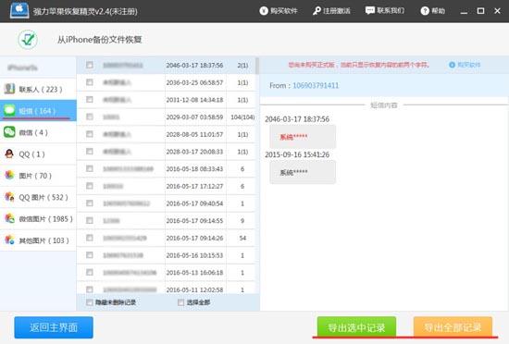This screenshot has height=344, width=509.
Task: Click the iPhone device header in sidebar
Action: 38,68
